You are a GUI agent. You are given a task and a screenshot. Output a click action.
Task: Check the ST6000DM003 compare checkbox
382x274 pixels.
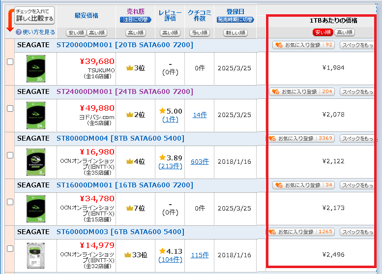tap(10, 248)
